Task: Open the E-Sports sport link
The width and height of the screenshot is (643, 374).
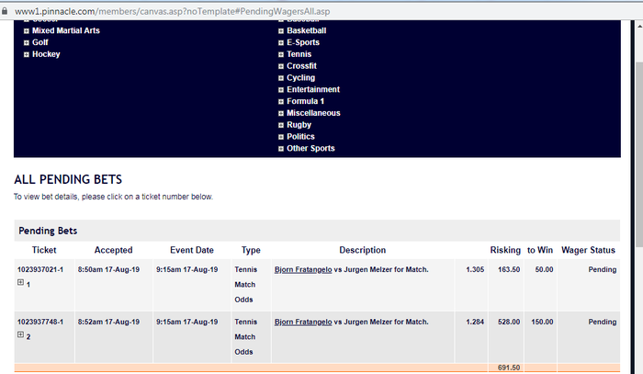Action: [303, 42]
